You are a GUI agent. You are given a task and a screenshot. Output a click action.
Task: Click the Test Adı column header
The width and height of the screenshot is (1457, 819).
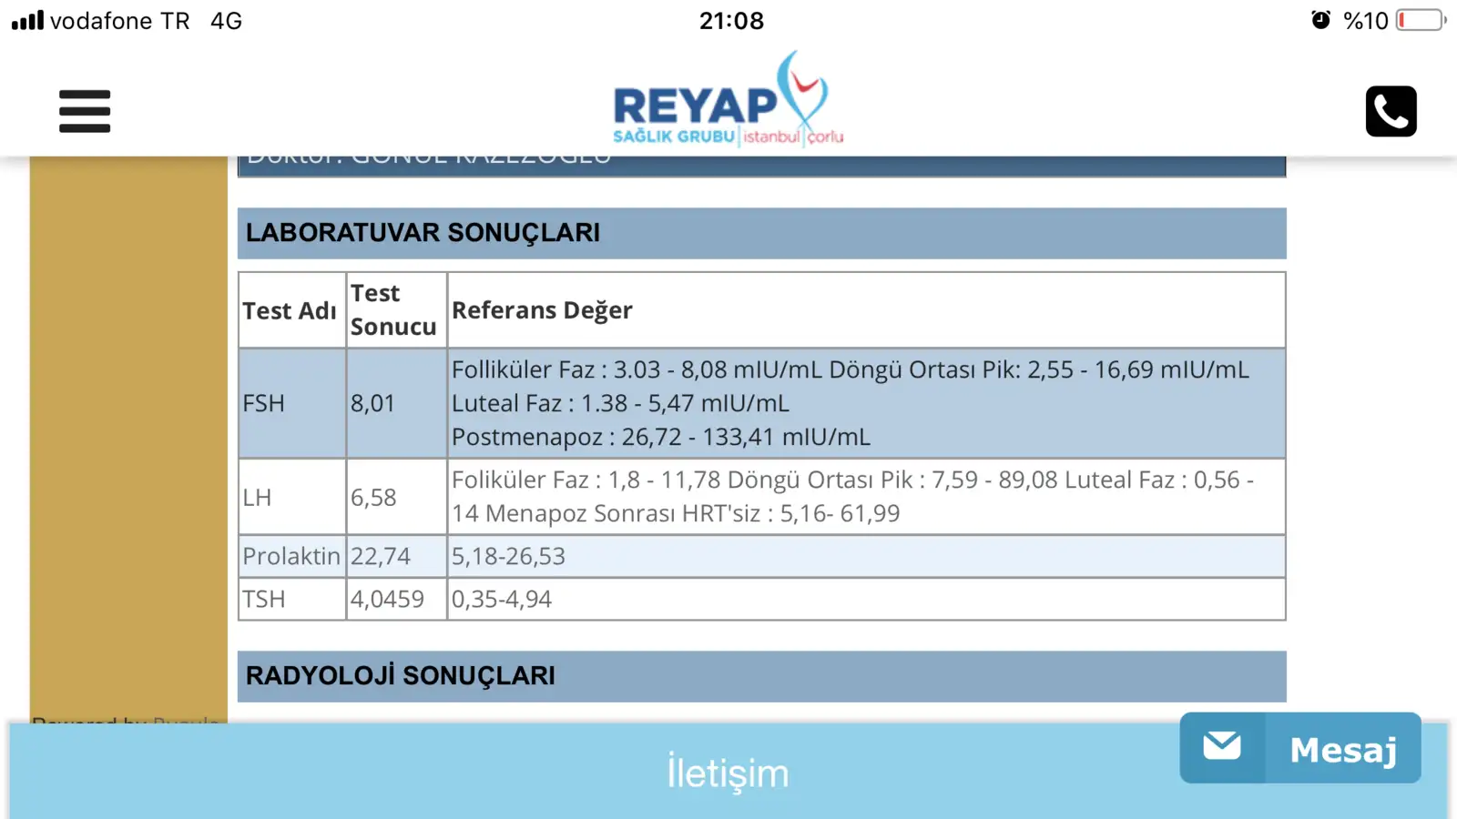pos(291,310)
